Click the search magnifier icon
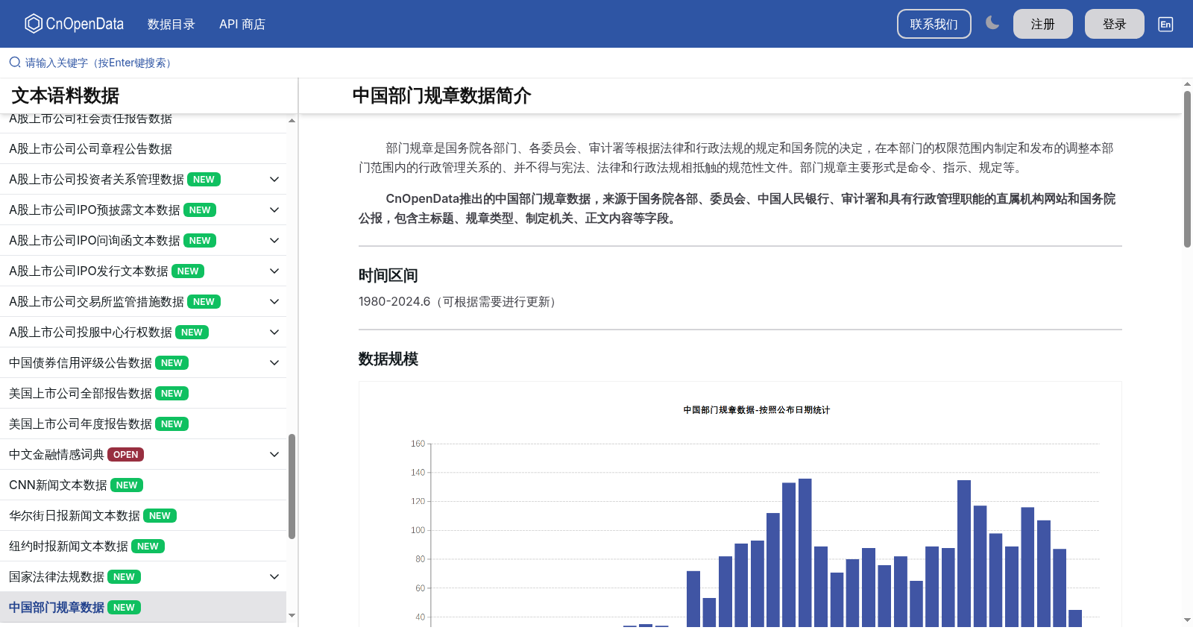The image size is (1193, 639). (15, 63)
